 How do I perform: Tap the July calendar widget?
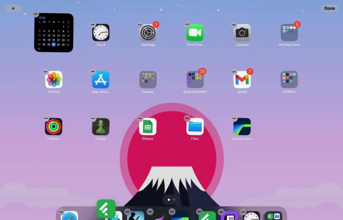54,33
